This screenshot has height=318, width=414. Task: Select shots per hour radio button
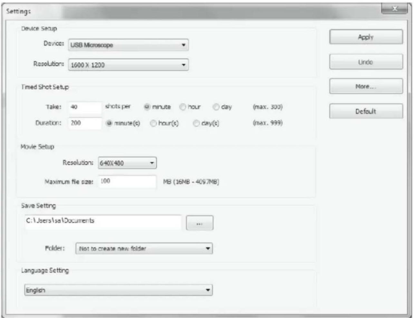coord(183,107)
